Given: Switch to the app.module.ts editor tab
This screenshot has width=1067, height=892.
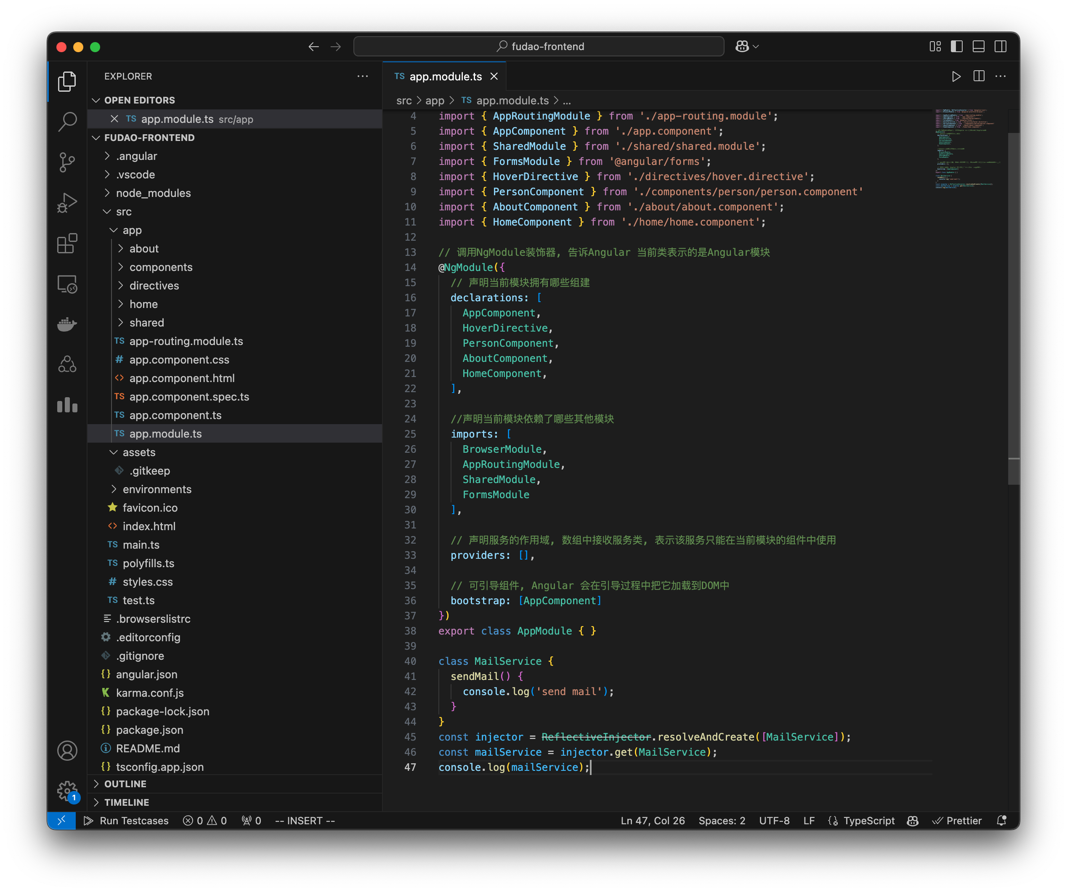Looking at the screenshot, I should click(446, 76).
